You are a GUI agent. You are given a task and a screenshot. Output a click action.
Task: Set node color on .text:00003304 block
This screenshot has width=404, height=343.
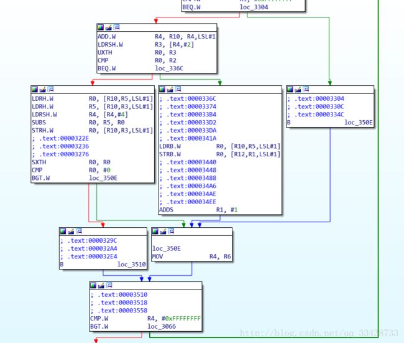290,90
